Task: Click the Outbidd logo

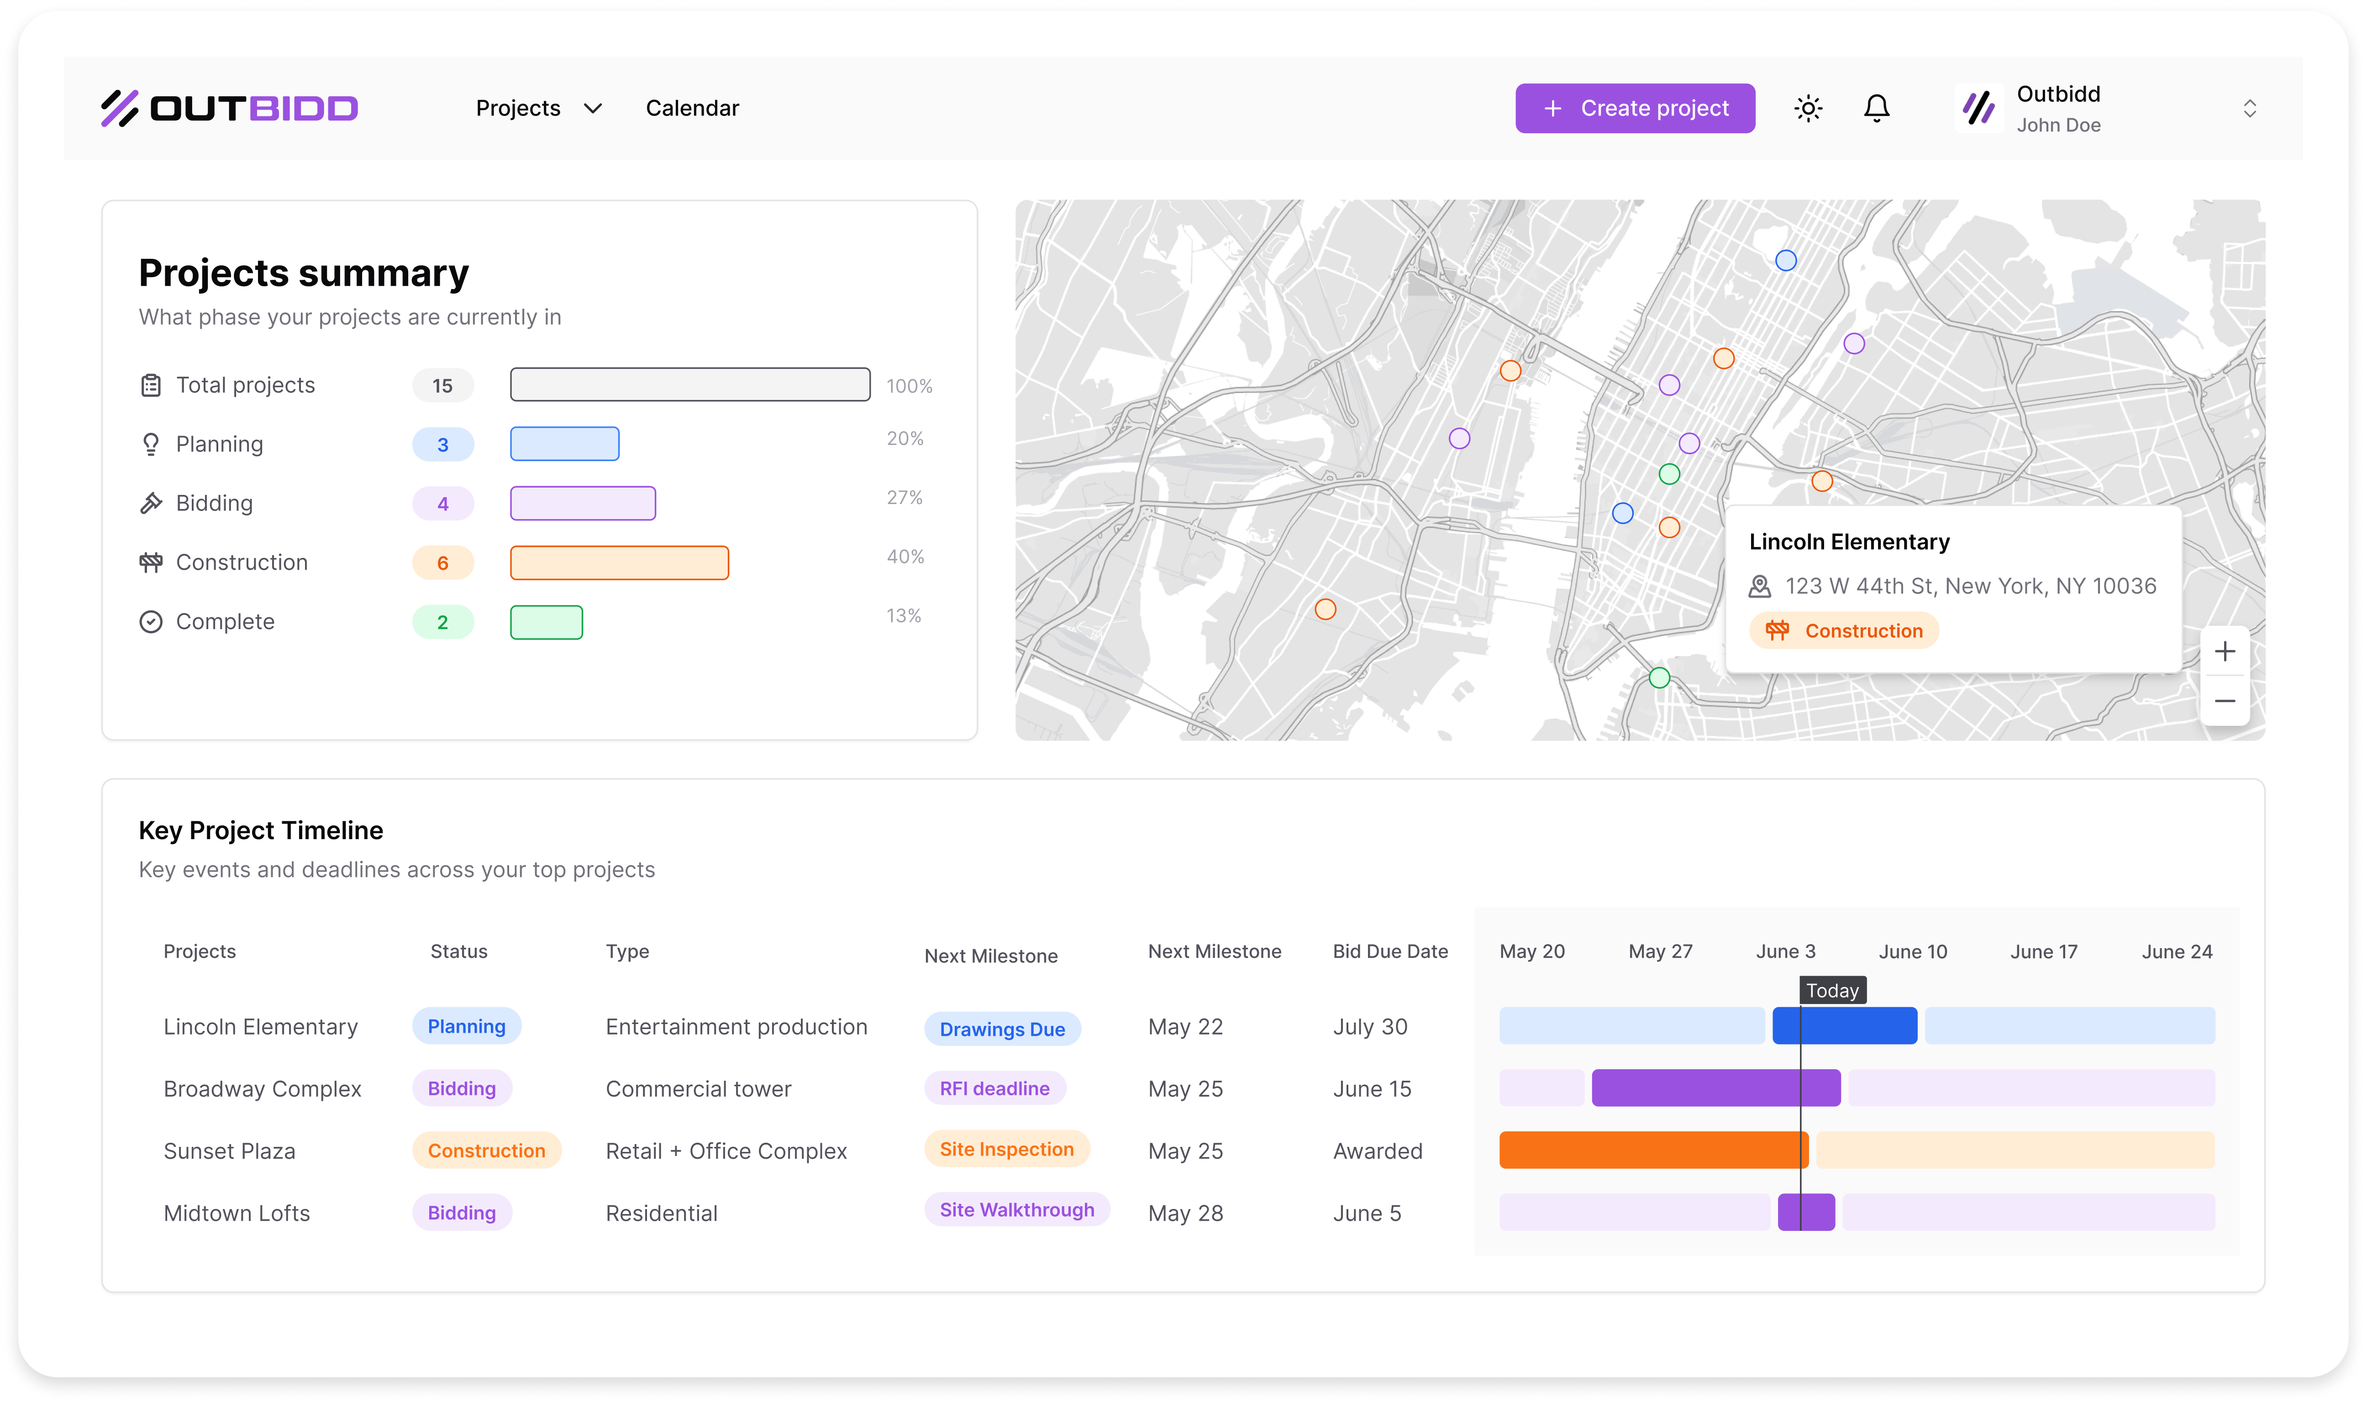Action: [230, 108]
